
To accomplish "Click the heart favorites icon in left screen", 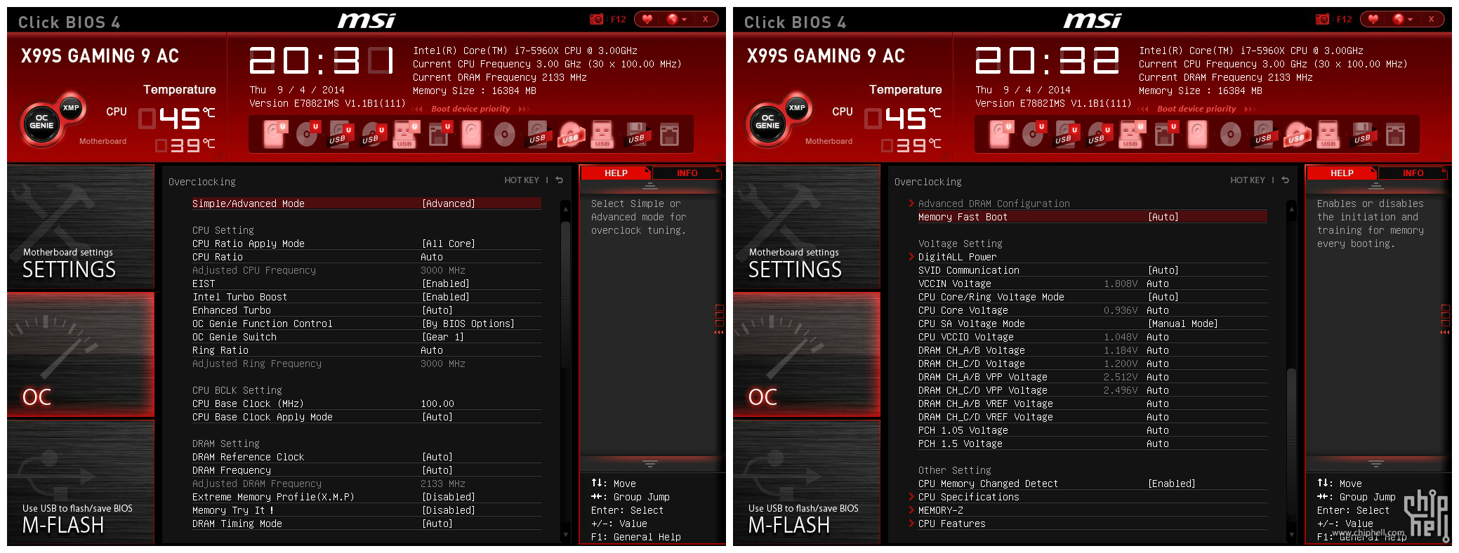I will click(647, 19).
